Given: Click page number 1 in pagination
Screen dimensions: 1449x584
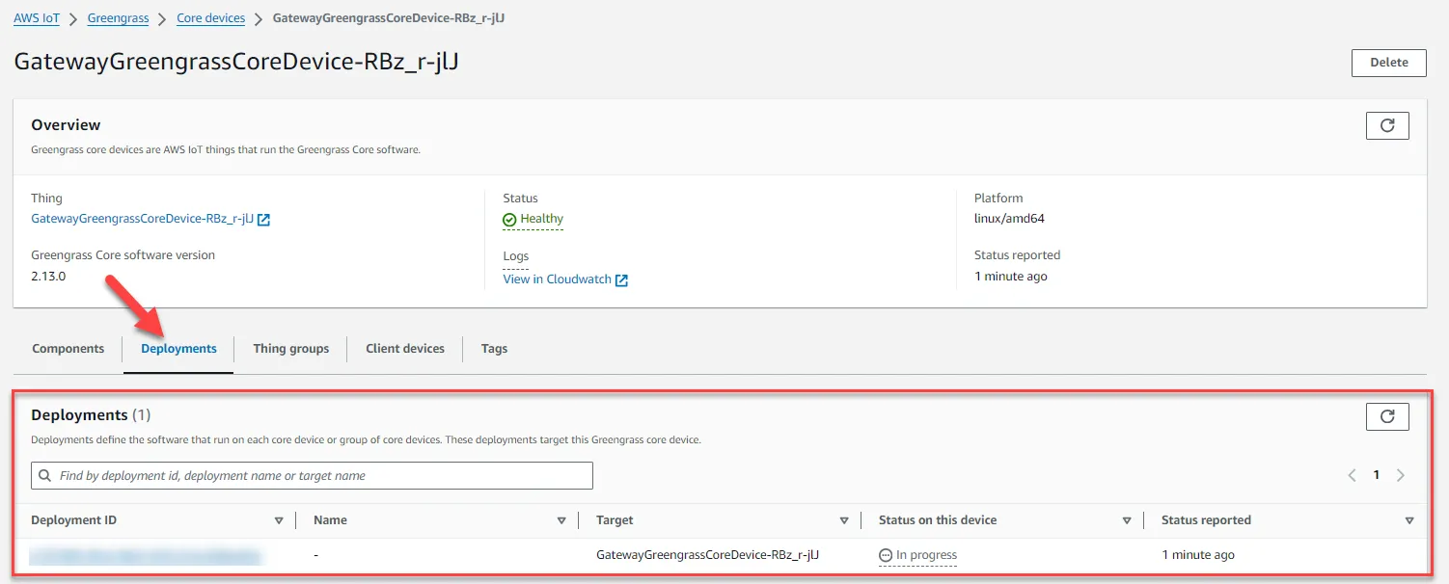Looking at the screenshot, I should 1377,475.
